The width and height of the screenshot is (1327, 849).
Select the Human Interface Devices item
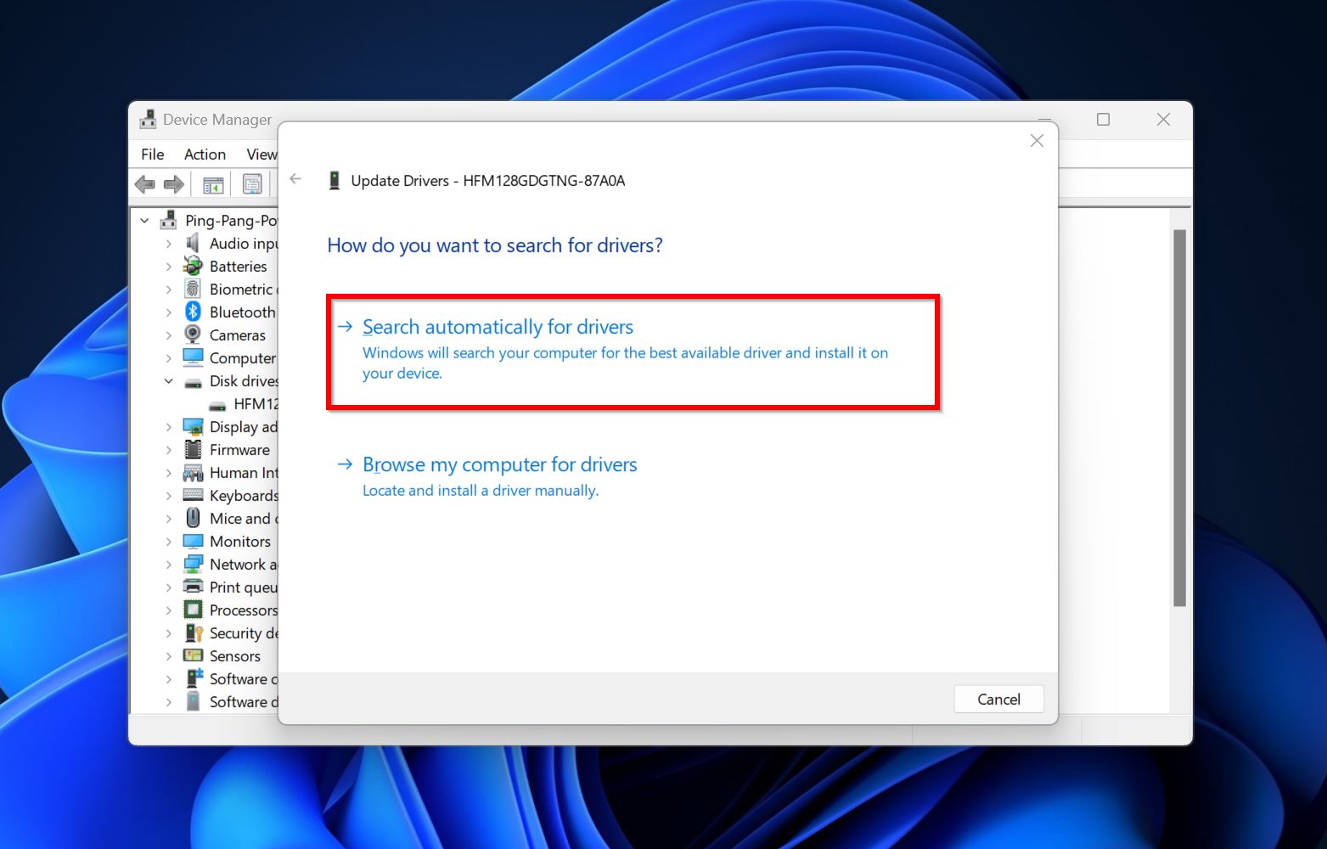[x=244, y=473]
